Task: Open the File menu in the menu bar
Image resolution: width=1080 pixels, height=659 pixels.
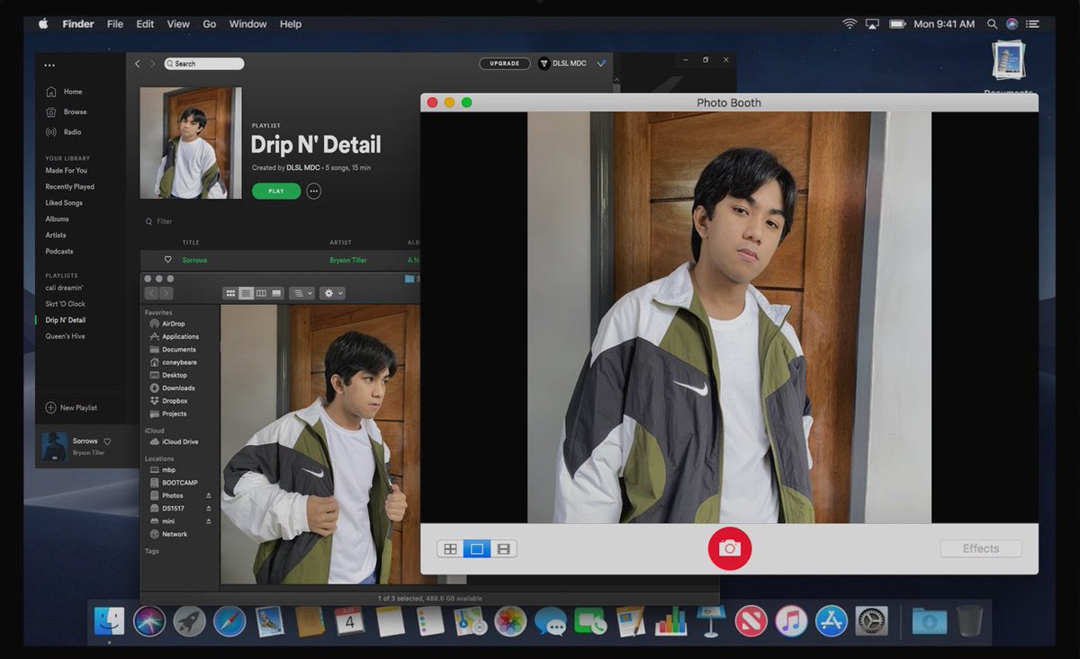Action: coord(115,24)
